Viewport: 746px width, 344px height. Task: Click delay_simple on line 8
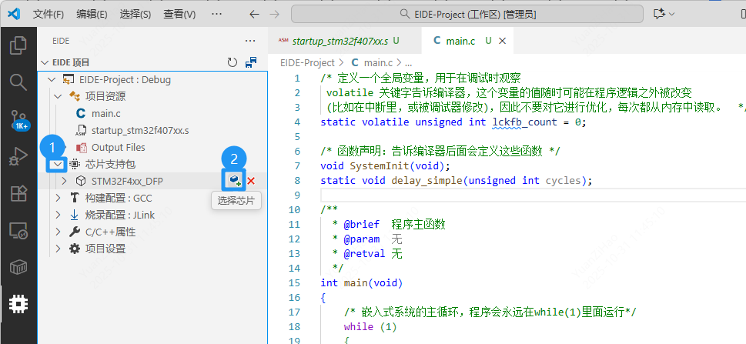coord(427,180)
